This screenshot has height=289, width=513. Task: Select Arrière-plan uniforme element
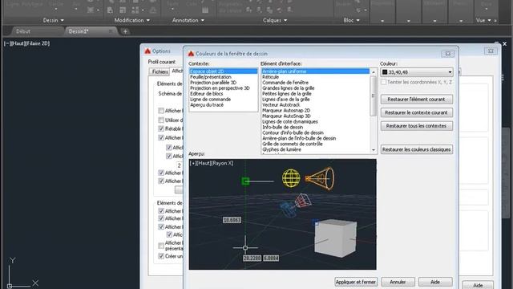pos(316,71)
